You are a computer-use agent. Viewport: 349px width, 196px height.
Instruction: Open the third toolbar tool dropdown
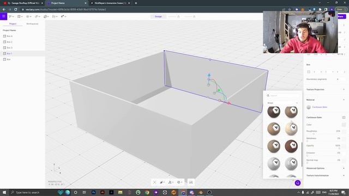[29, 16]
